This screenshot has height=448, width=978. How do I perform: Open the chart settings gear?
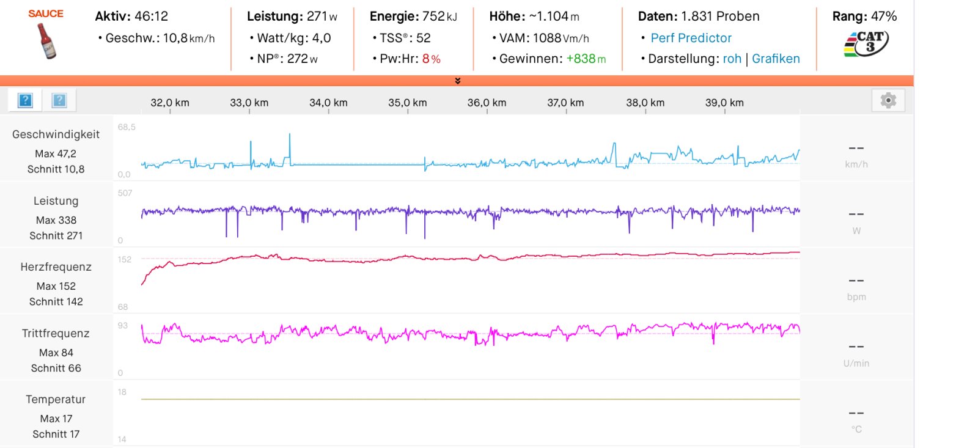pos(888,100)
